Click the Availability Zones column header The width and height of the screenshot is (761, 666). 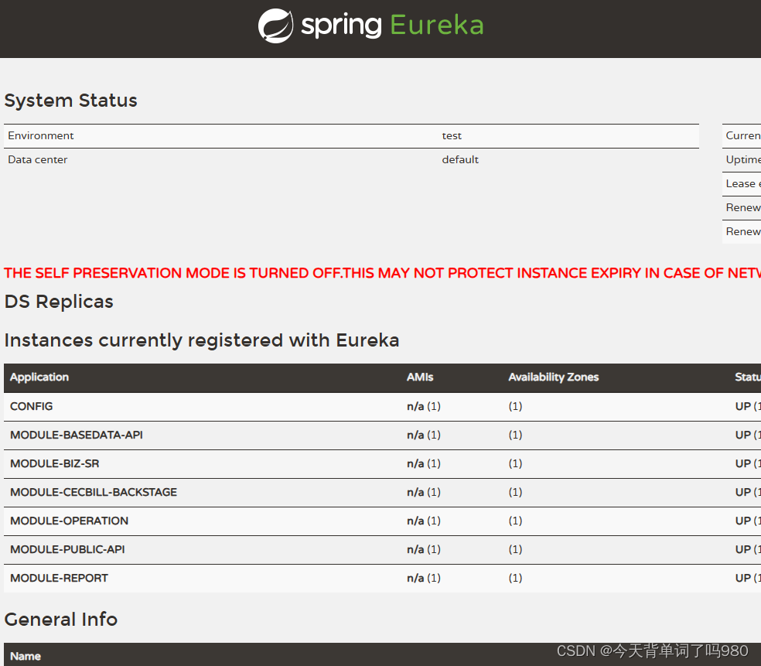point(554,377)
